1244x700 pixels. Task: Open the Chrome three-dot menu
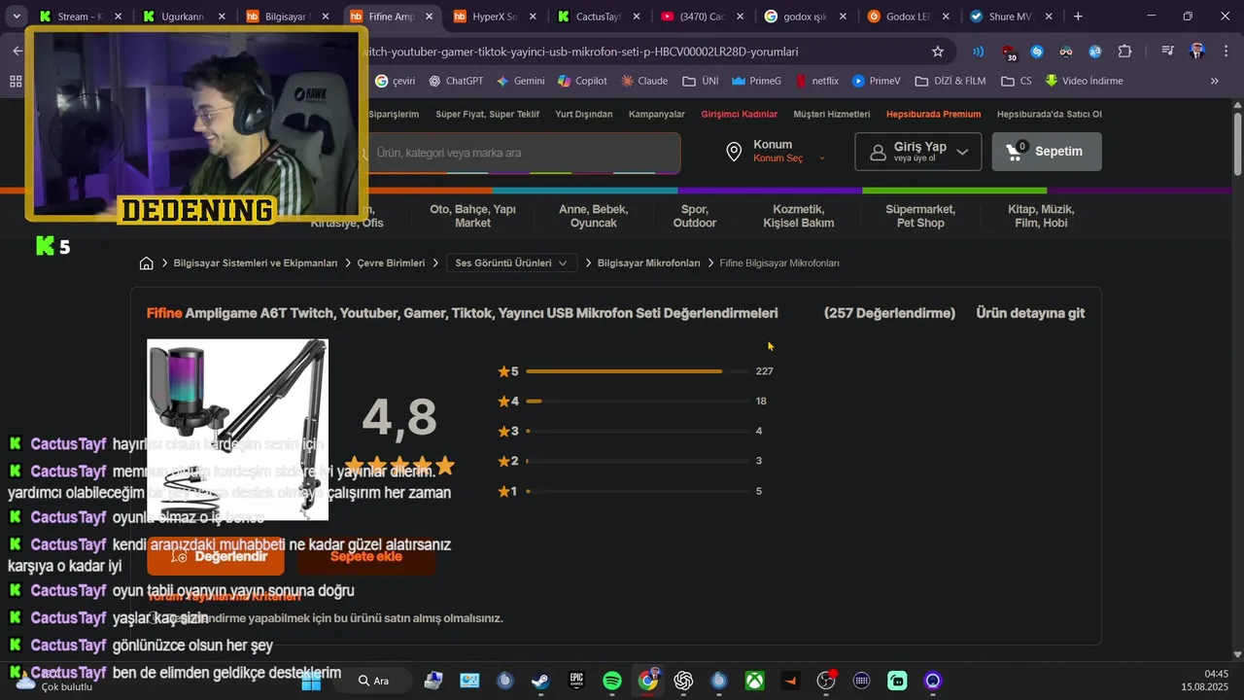tap(1226, 52)
